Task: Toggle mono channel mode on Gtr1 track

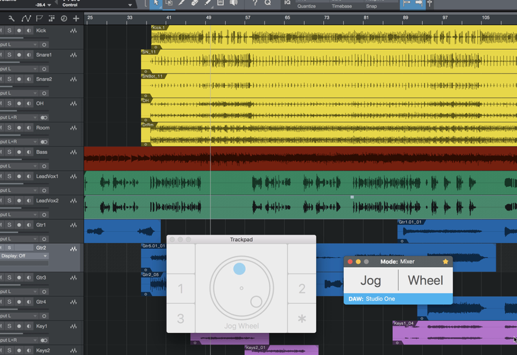Action: coord(44,239)
